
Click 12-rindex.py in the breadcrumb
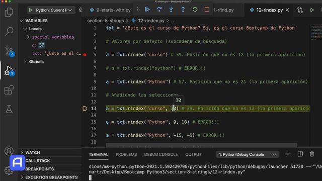point(151,21)
